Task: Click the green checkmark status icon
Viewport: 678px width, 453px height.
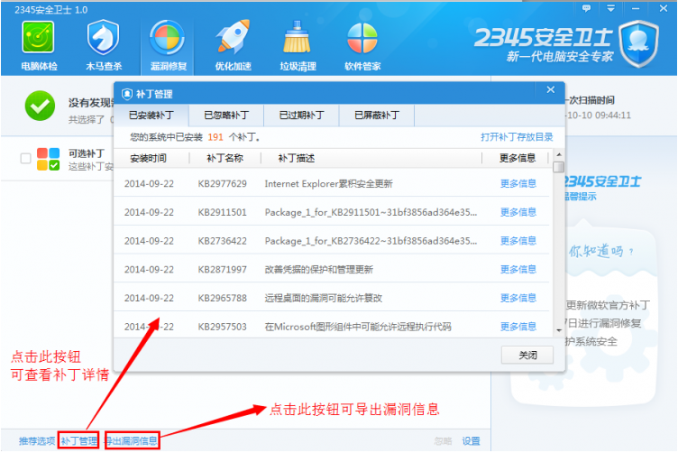Action: pyautogui.click(x=40, y=106)
